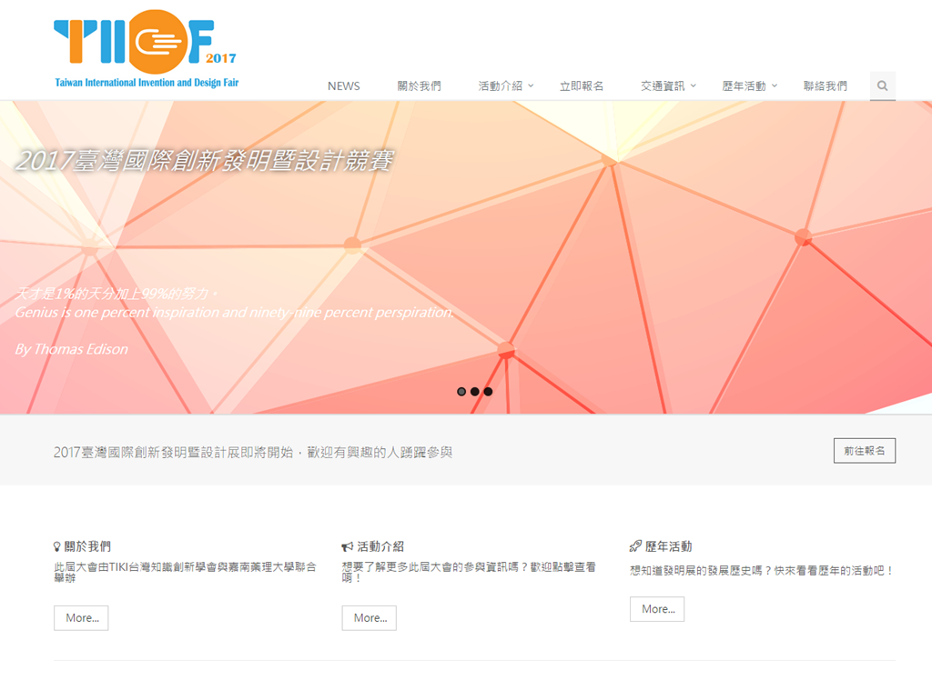932x680 pixels.
Task: Expand the 交通資訊 dropdown menu
Action: (x=667, y=86)
